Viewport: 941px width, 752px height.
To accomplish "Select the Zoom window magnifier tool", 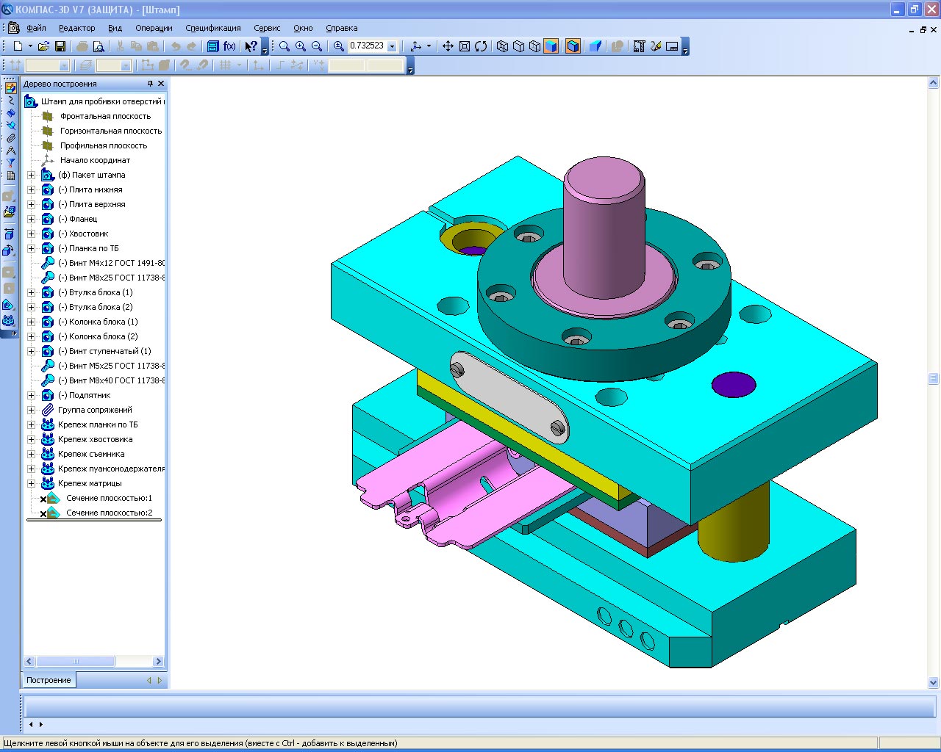I will tap(285, 46).
